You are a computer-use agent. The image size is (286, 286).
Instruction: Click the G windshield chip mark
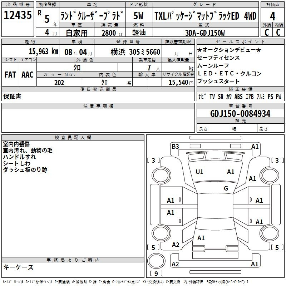pos(226,188)
